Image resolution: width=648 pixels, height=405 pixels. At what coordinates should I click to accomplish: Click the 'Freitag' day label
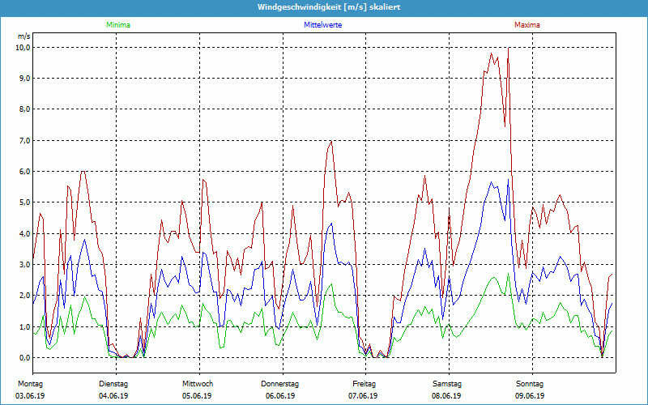[x=364, y=384]
